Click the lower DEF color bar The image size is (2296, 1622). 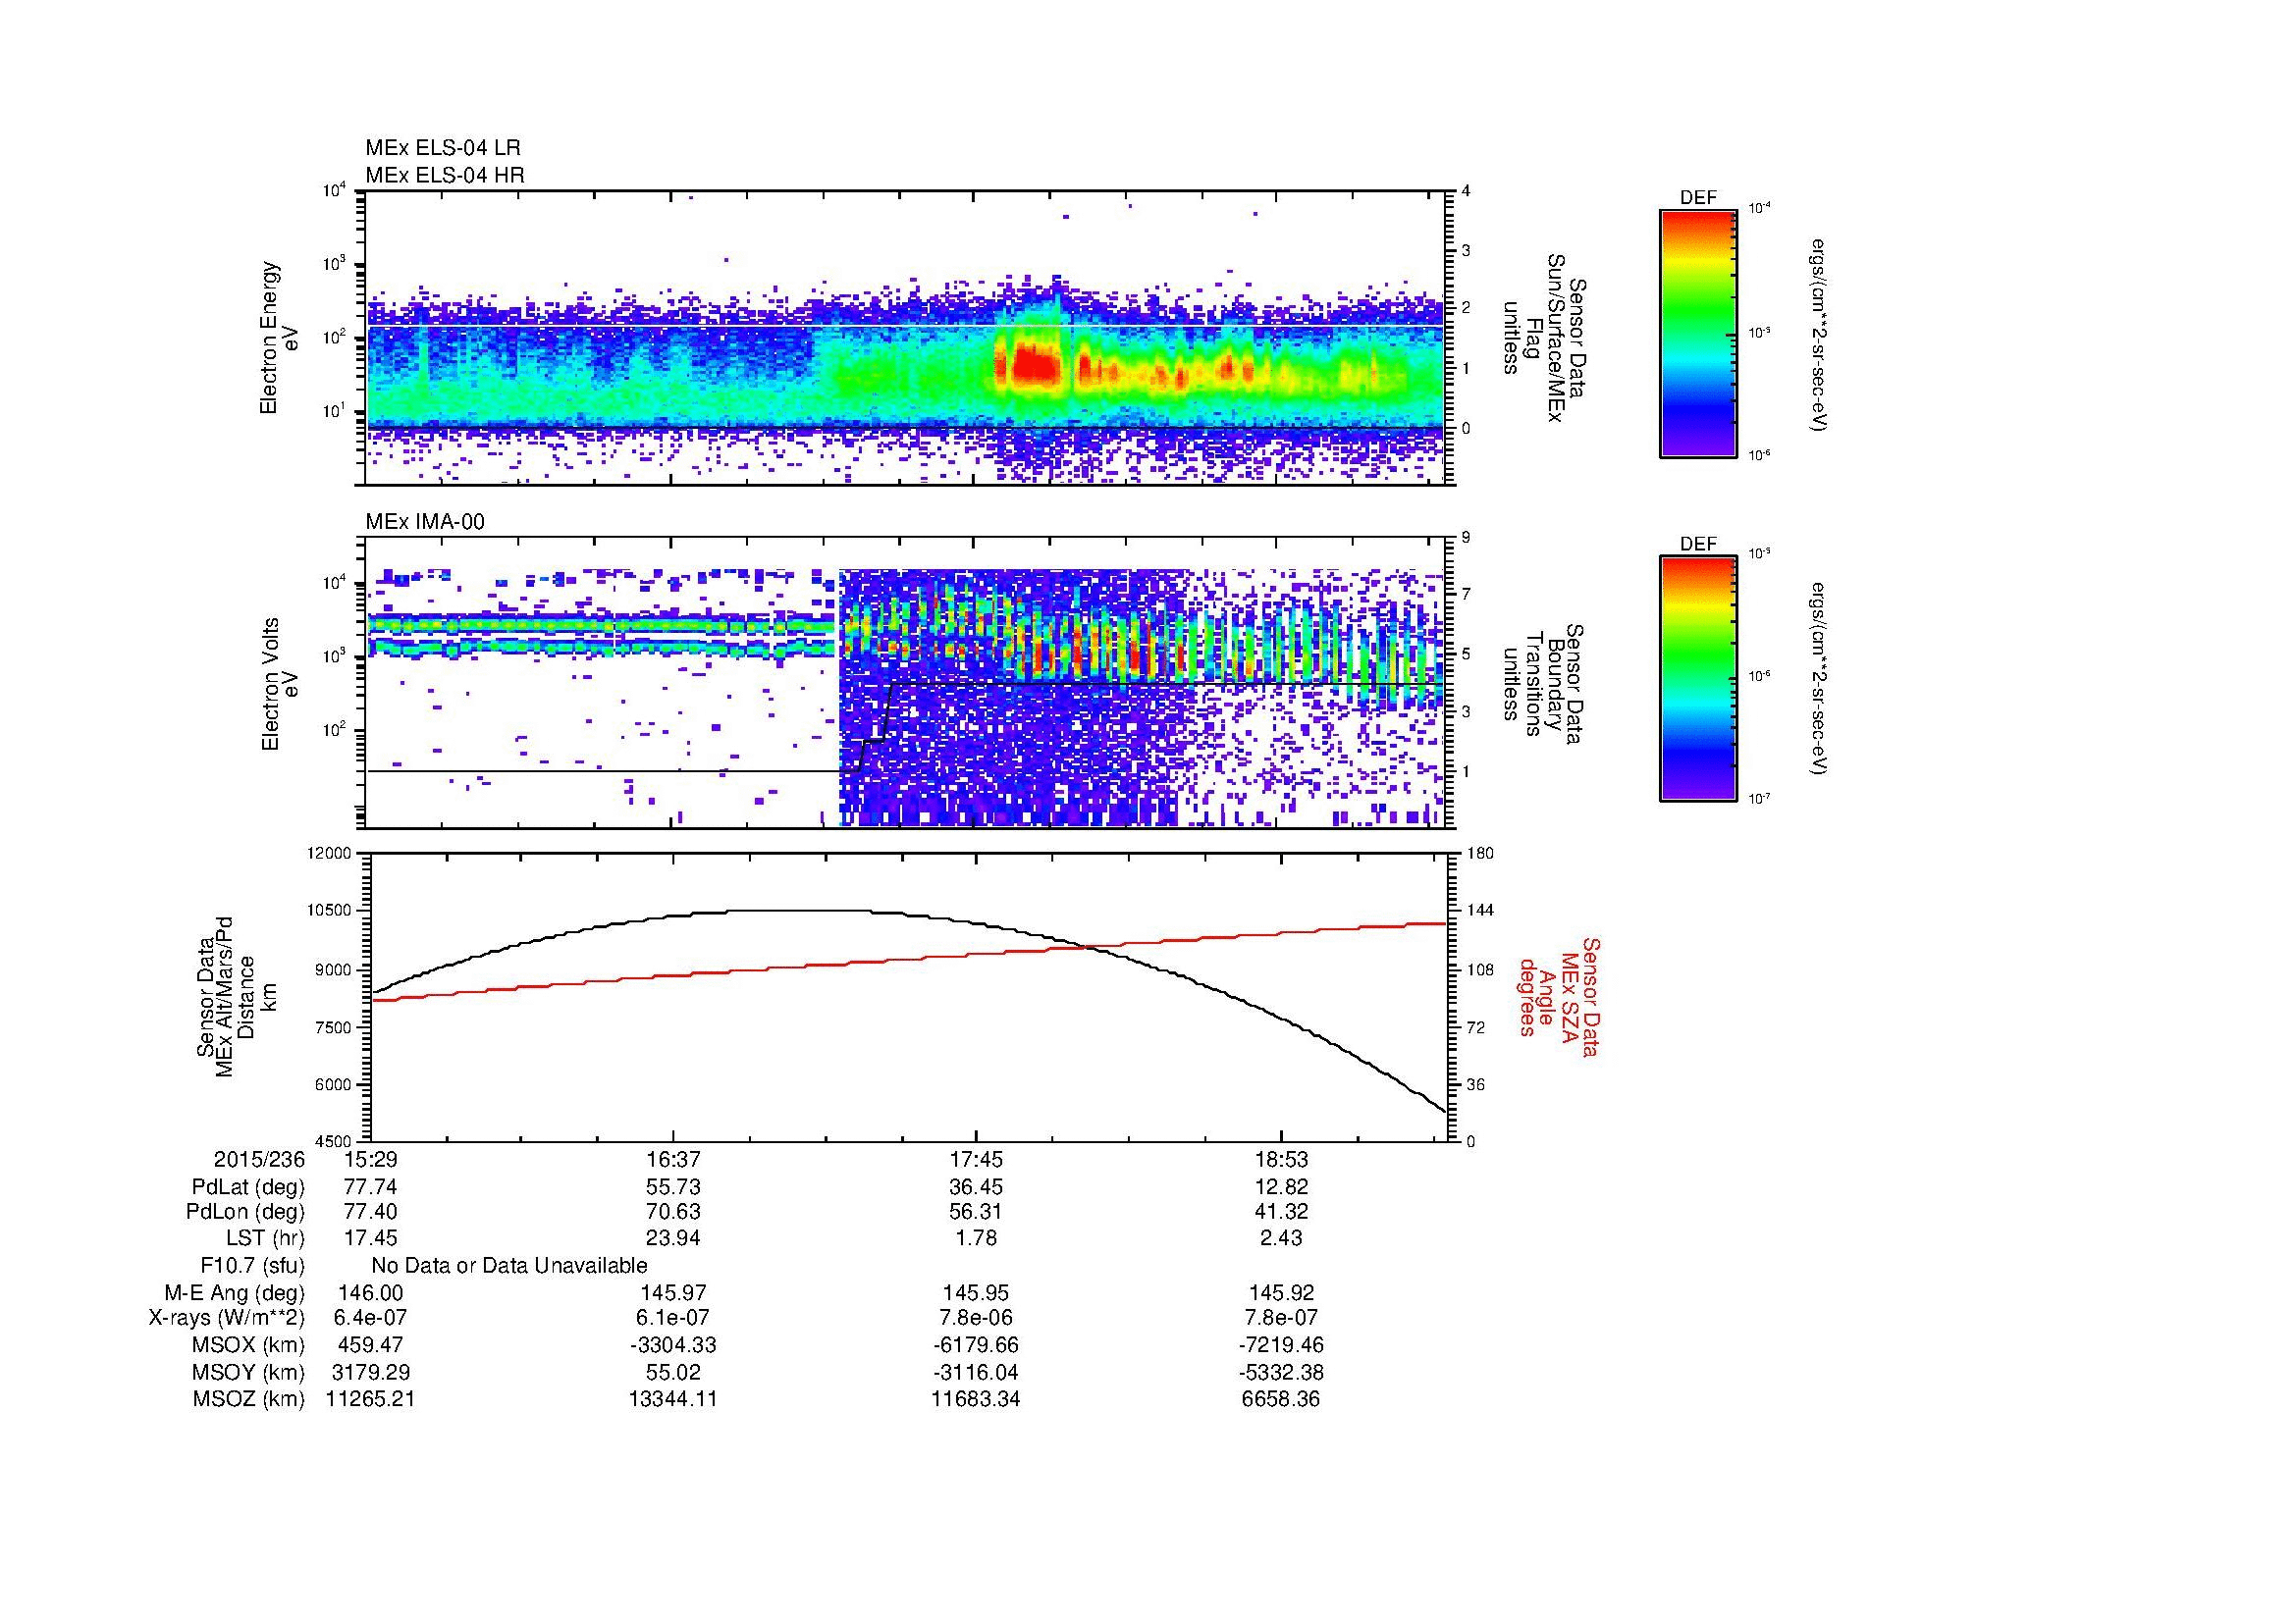[1697, 678]
